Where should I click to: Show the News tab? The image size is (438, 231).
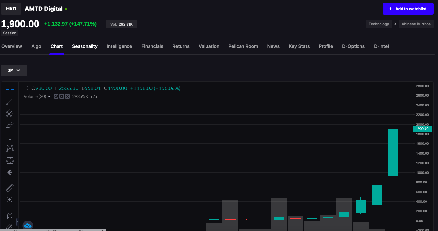273,46
